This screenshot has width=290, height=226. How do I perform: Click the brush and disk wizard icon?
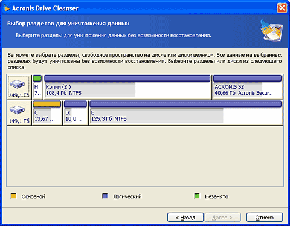271,31
